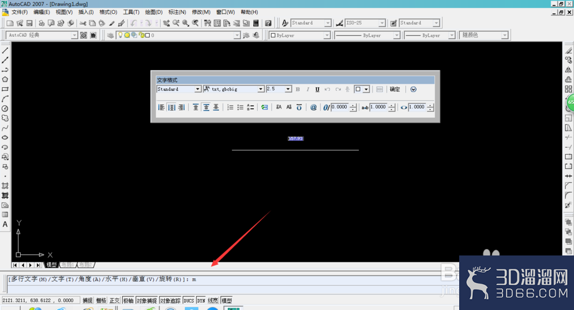Viewport: 574px width, 310px height.
Task: Toggle 正交 (Ortho) mode in status bar
Action: tap(115, 300)
